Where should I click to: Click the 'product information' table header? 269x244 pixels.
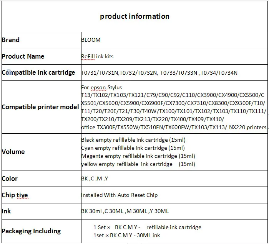click(x=134, y=16)
